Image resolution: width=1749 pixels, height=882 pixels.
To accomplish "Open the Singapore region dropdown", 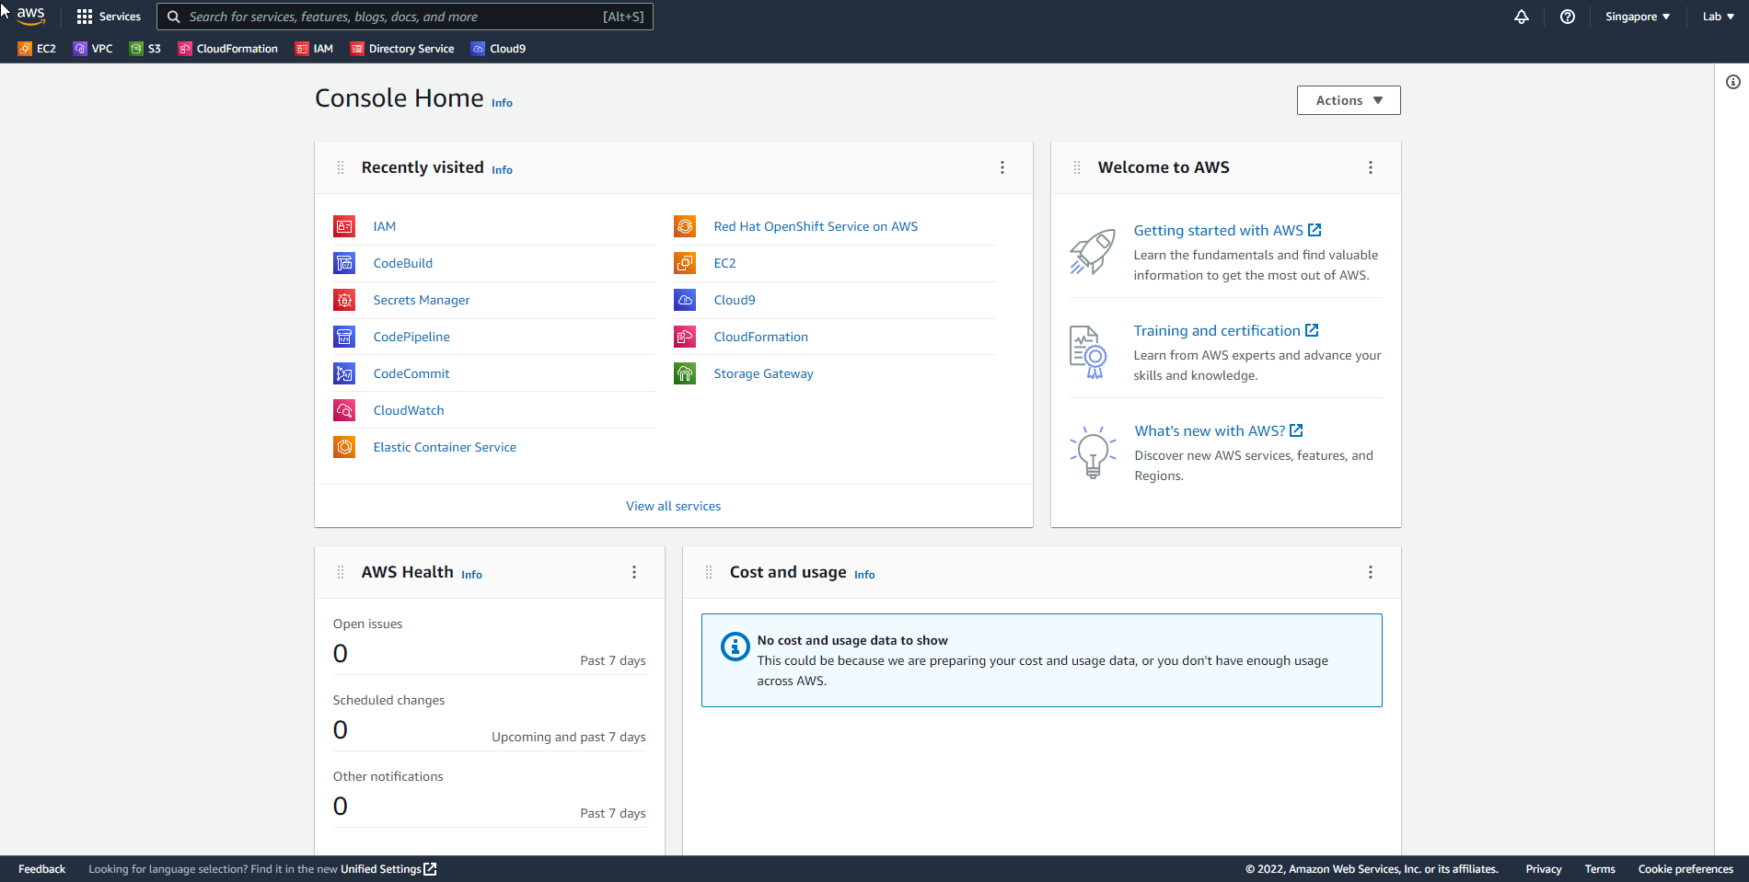I will coord(1637,17).
